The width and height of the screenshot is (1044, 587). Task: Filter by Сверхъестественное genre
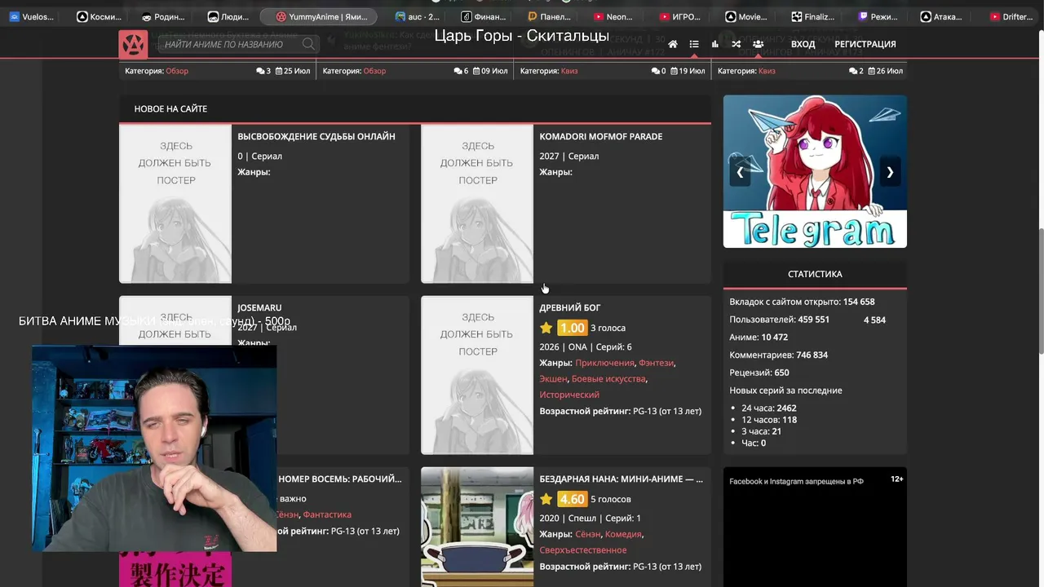(583, 549)
